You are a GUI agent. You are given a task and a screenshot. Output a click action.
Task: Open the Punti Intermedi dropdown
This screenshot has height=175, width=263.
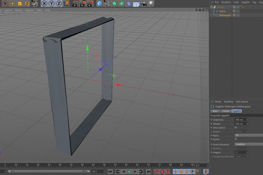pos(249,144)
